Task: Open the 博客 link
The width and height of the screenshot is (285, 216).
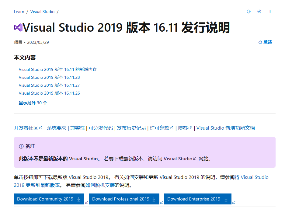Action: (183, 128)
